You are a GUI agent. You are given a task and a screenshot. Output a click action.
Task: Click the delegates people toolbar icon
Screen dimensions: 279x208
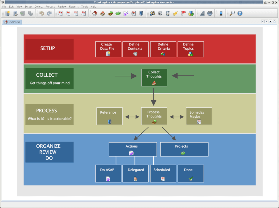point(152,13)
